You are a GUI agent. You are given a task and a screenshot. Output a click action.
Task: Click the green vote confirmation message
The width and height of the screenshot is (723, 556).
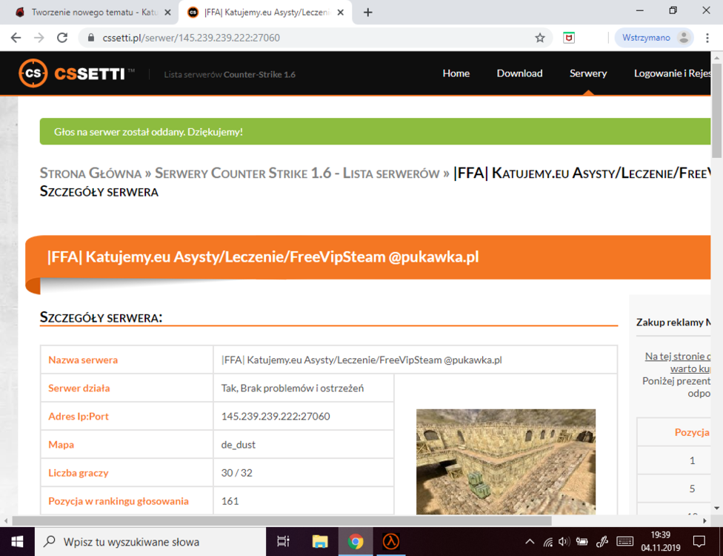[x=375, y=131]
